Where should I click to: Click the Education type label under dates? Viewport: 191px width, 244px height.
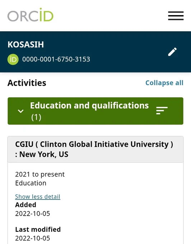[x=31, y=183]
